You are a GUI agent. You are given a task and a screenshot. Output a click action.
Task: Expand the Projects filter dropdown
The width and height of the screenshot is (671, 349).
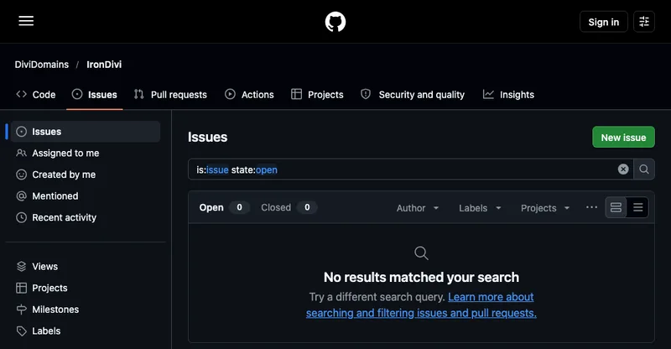tap(544, 208)
